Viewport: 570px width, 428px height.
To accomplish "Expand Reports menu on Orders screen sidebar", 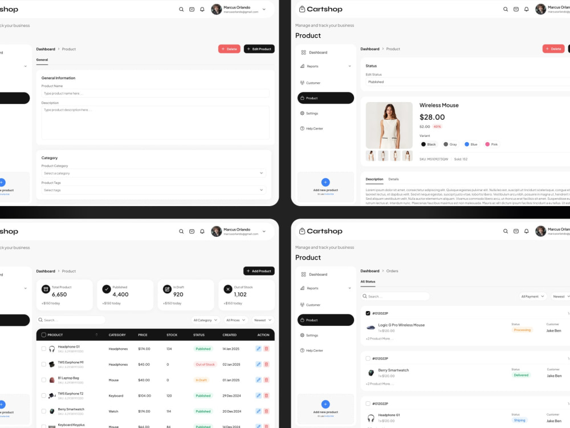I will (325, 288).
